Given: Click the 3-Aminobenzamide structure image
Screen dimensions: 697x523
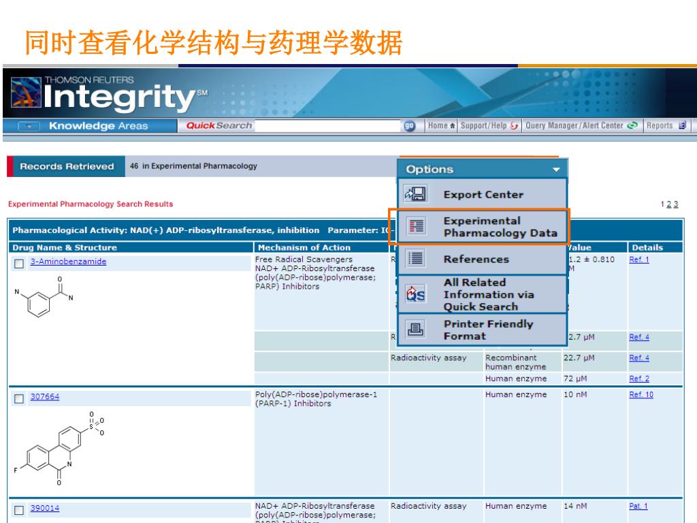Looking at the screenshot, I should click(x=44, y=297).
